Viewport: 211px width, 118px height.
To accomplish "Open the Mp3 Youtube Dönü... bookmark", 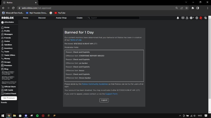I will [37, 13].
